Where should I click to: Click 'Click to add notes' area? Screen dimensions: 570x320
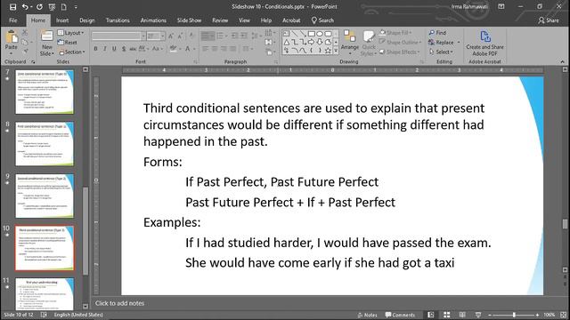(119, 303)
